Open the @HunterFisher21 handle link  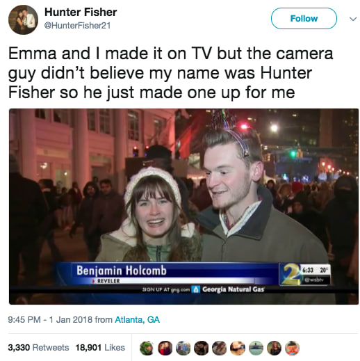coord(77,25)
